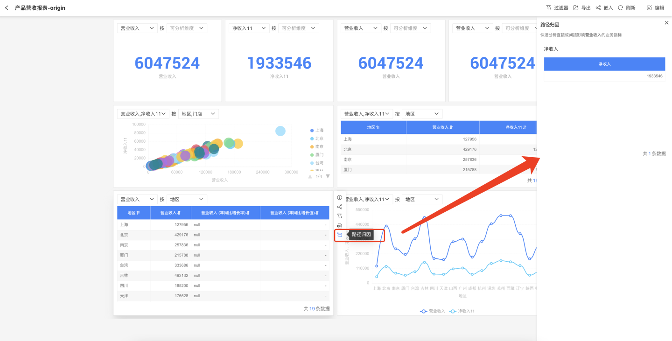This screenshot has height=341, width=672.
Task: Go to next scatter legend page arrow
Action: (x=328, y=176)
